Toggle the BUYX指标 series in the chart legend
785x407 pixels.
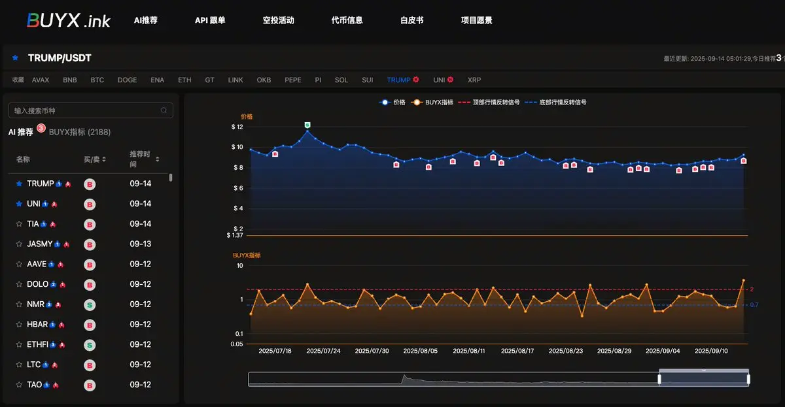tap(434, 103)
